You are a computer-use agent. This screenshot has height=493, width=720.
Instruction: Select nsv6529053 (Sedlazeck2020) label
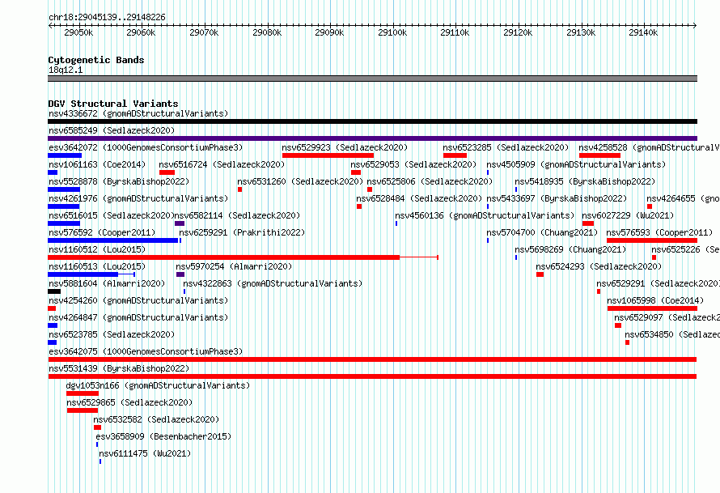click(x=413, y=164)
